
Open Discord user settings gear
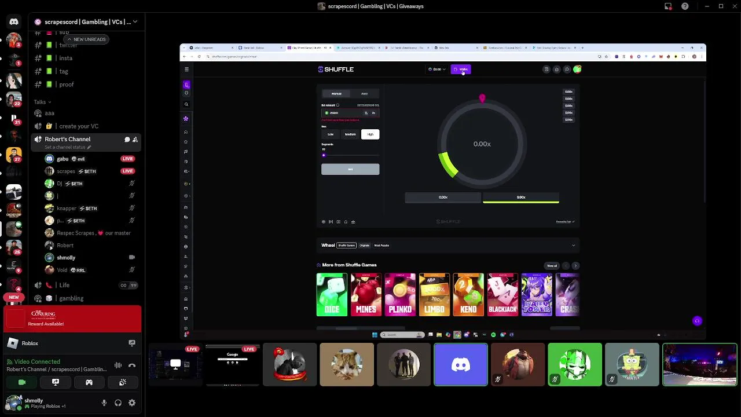click(132, 403)
